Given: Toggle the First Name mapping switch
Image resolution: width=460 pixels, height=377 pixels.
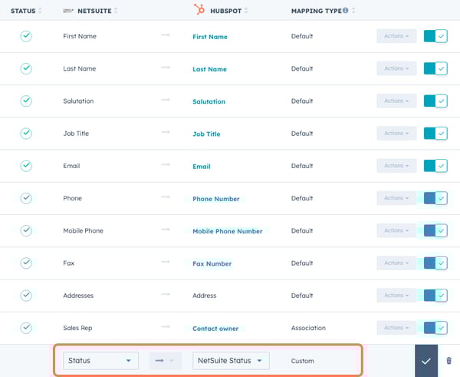Looking at the screenshot, I should [x=435, y=36].
